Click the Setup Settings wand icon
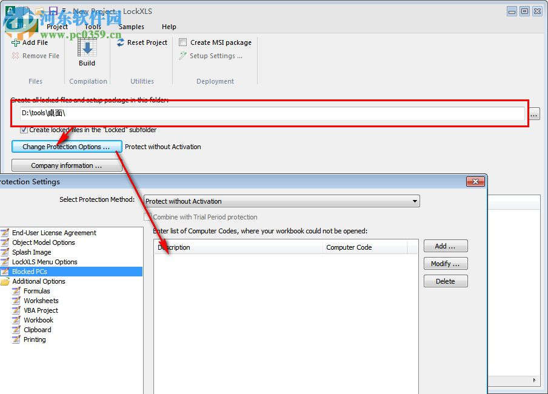The height and width of the screenshot is (394, 548). [x=182, y=56]
